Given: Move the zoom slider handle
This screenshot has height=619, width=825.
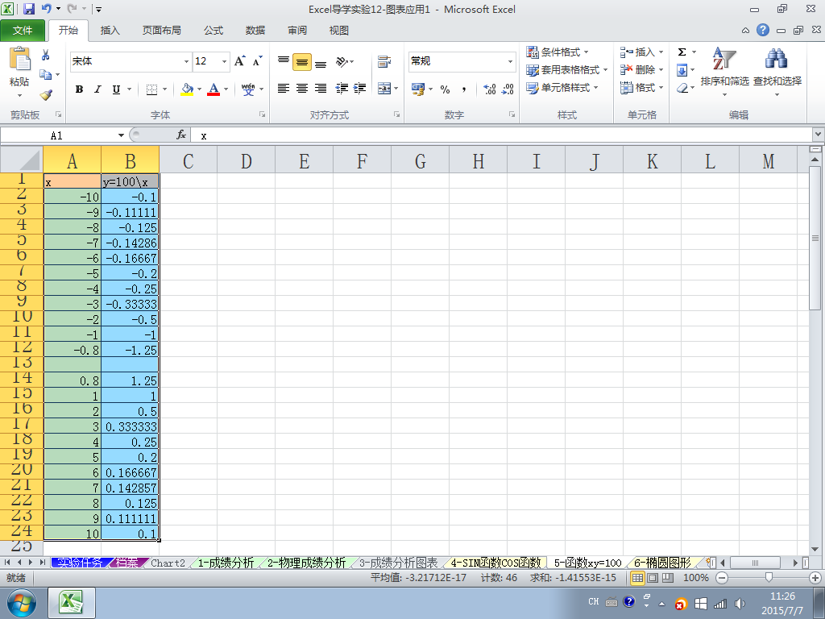Looking at the screenshot, I should [769, 578].
